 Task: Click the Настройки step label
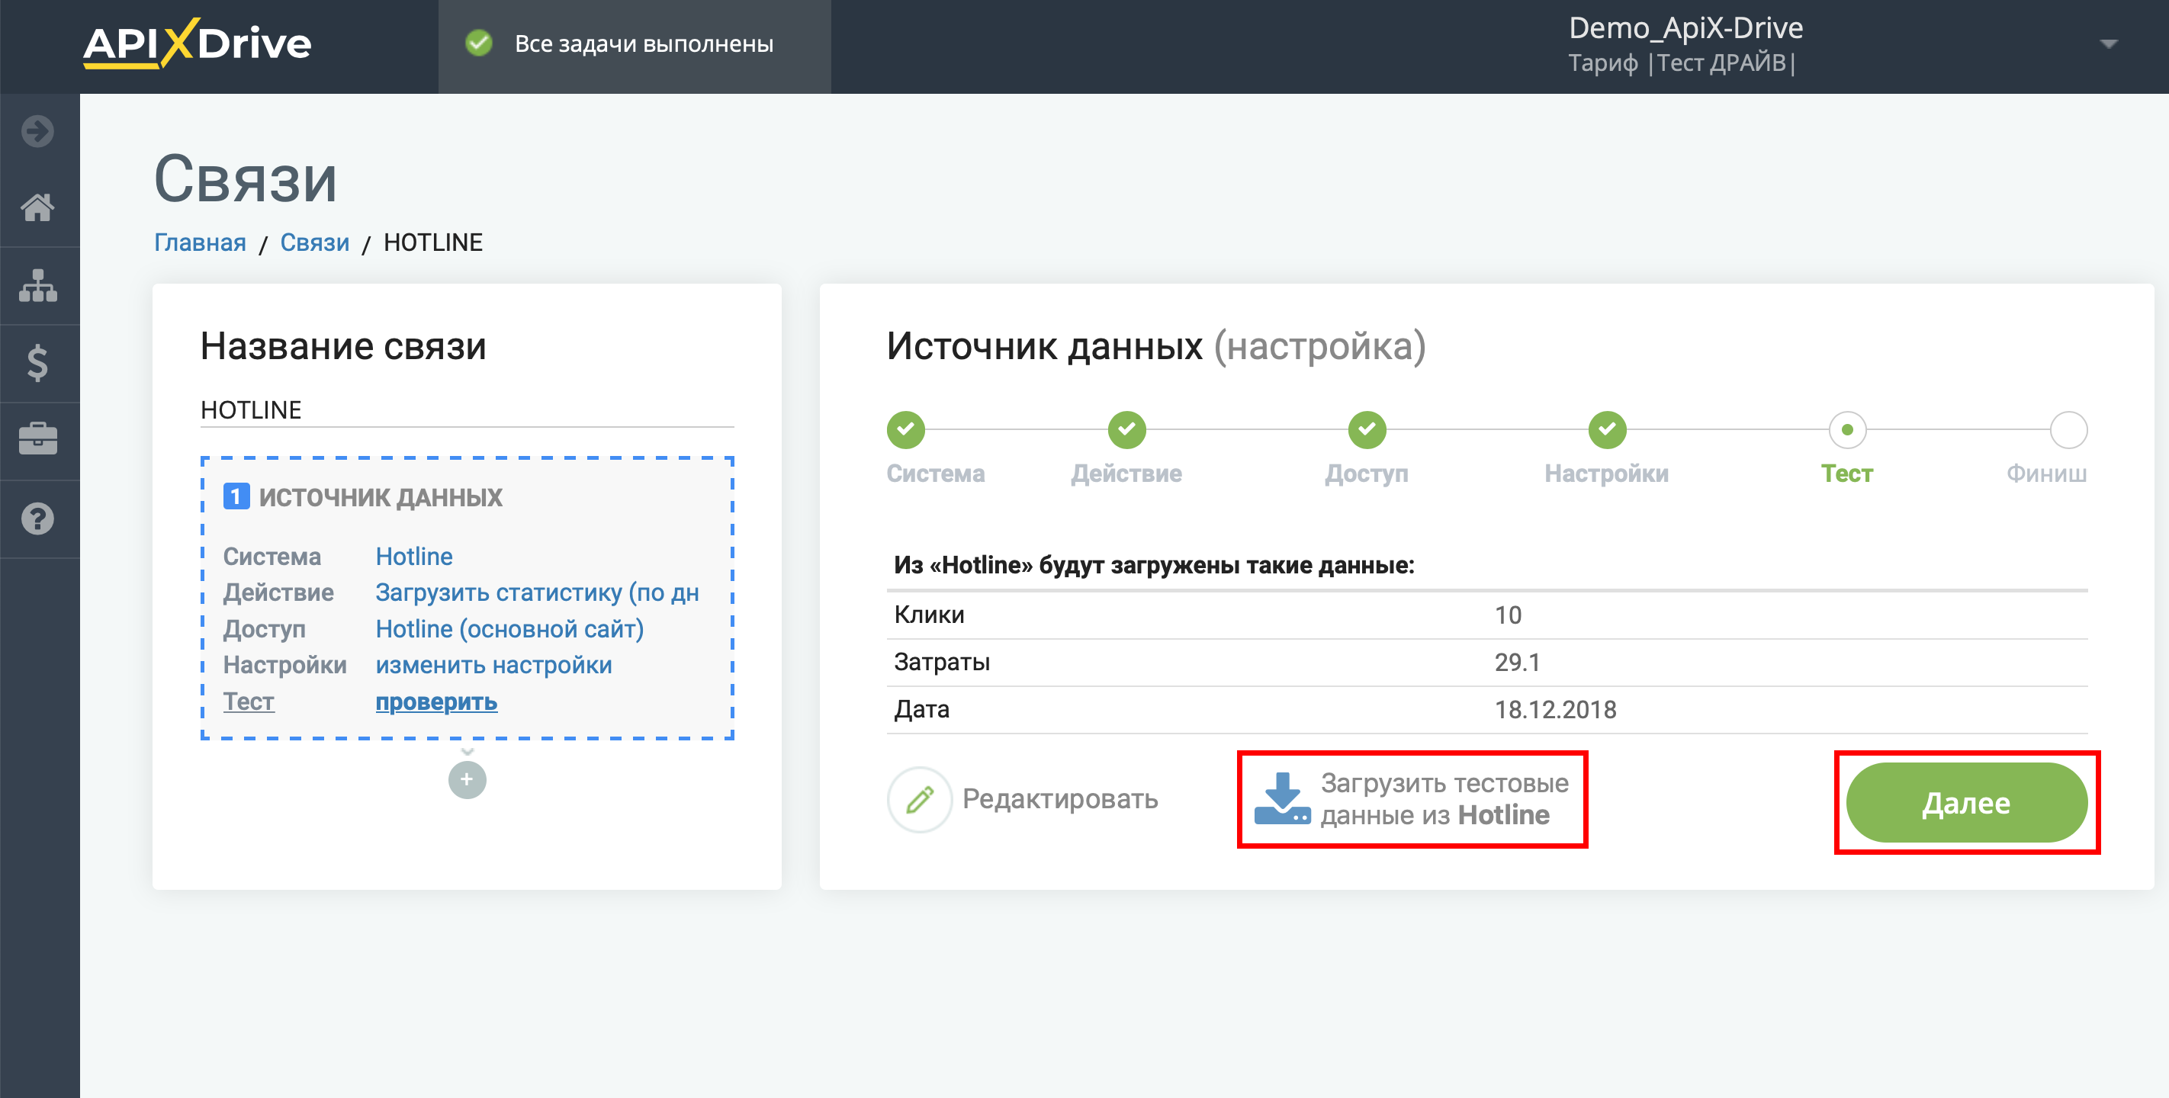[x=1605, y=474]
